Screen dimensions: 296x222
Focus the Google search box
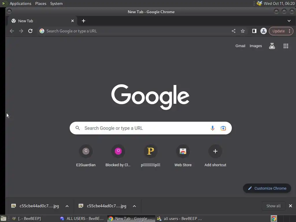(151, 128)
